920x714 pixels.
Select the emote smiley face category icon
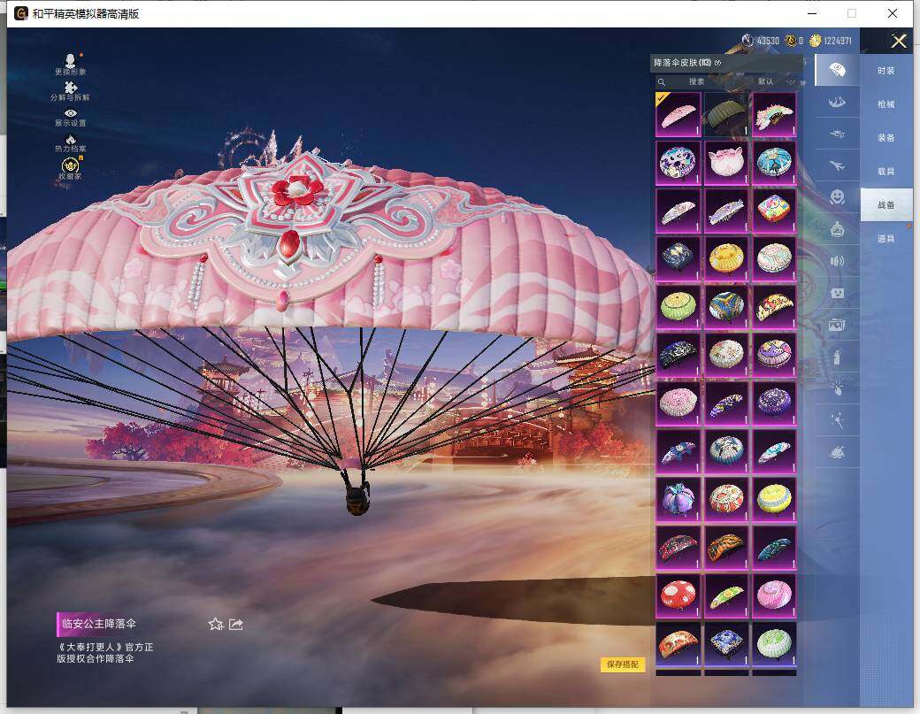click(x=836, y=196)
